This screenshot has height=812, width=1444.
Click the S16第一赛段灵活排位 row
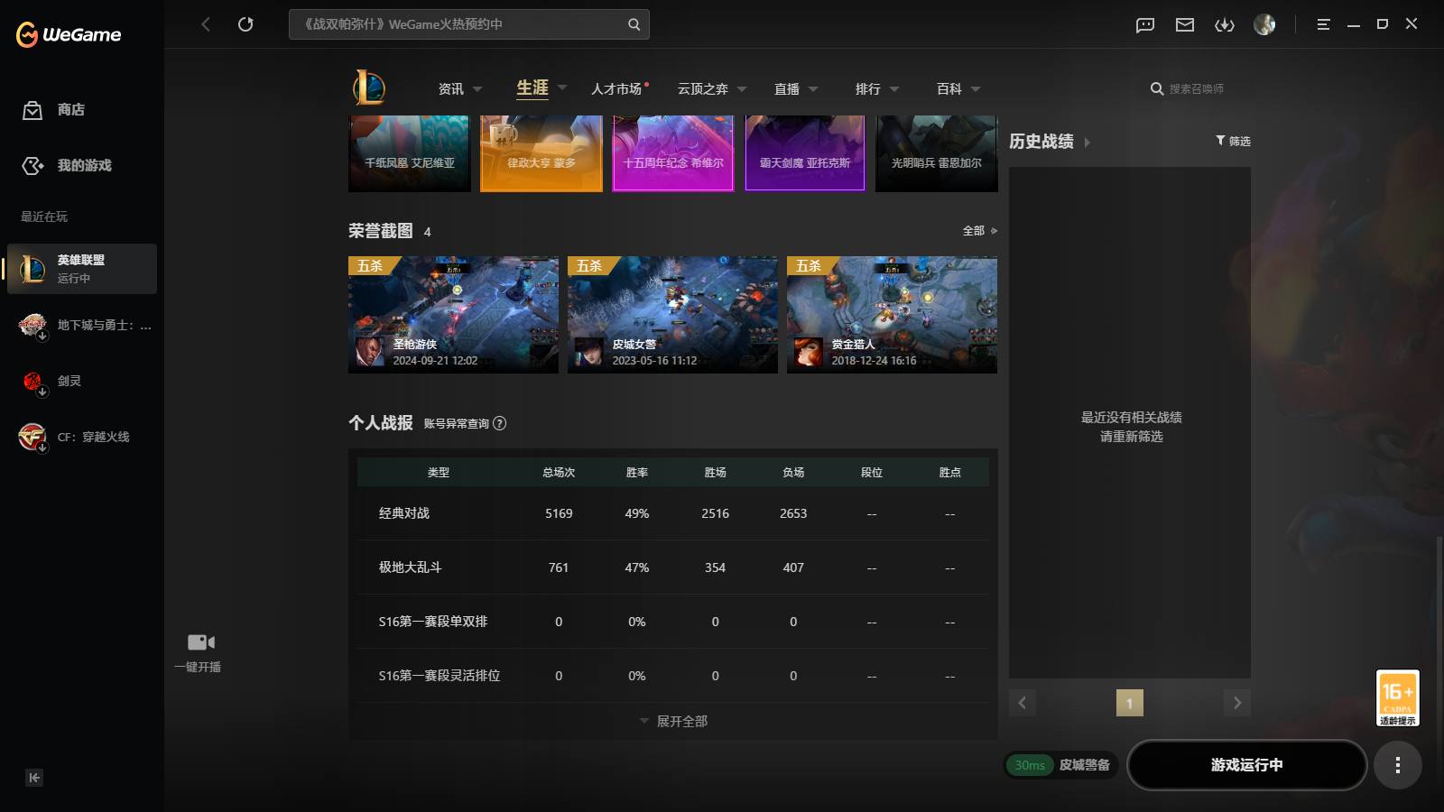click(x=673, y=676)
